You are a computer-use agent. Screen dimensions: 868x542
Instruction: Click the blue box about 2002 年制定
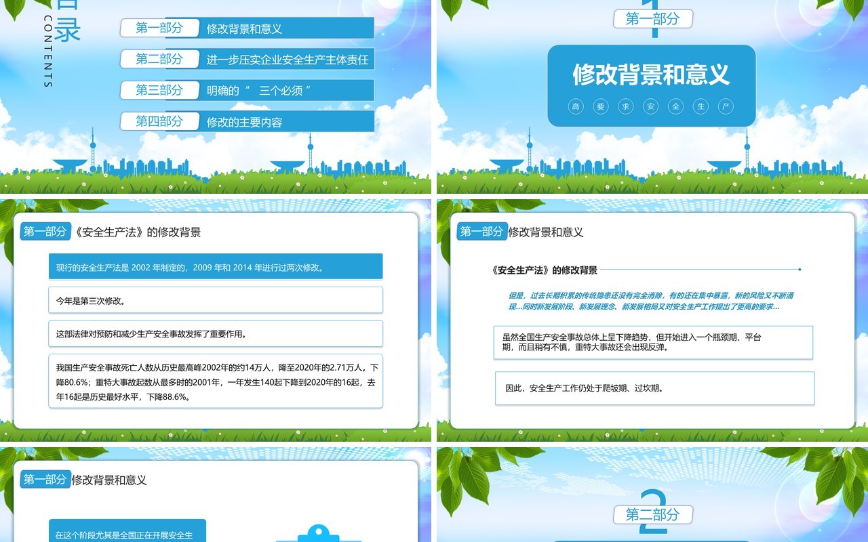[216, 267]
